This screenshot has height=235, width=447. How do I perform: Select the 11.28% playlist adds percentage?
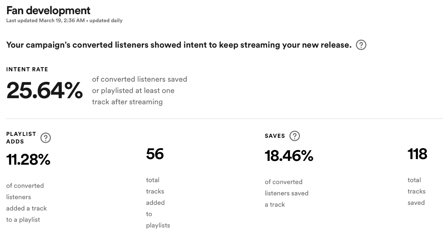[x=28, y=159]
